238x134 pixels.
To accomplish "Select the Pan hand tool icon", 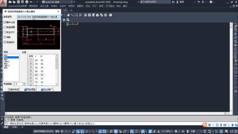I will tap(68, 15).
